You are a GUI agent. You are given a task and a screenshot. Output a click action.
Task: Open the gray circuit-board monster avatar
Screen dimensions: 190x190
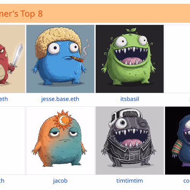click(x=130, y=141)
